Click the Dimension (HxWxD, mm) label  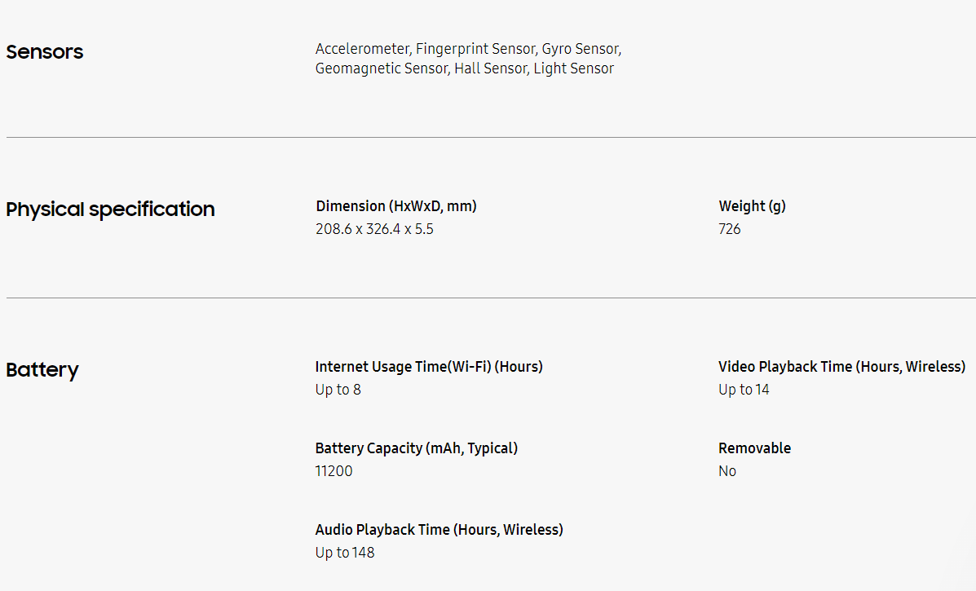click(396, 206)
